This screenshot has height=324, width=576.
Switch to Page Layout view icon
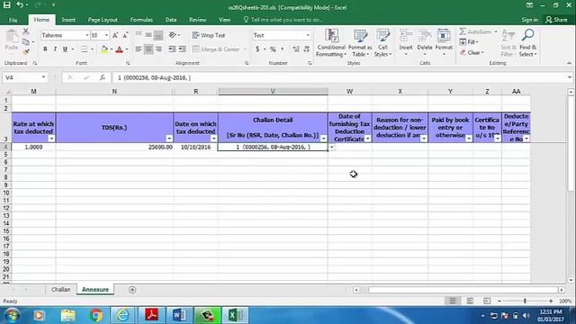coord(470,301)
